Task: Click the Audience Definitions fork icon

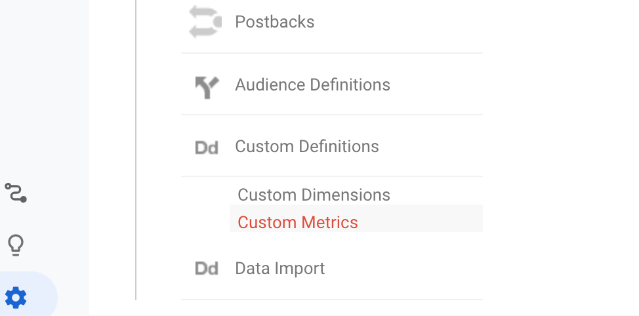Action: [207, 87]
